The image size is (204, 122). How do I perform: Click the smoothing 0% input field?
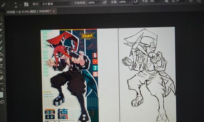point(154,1)
